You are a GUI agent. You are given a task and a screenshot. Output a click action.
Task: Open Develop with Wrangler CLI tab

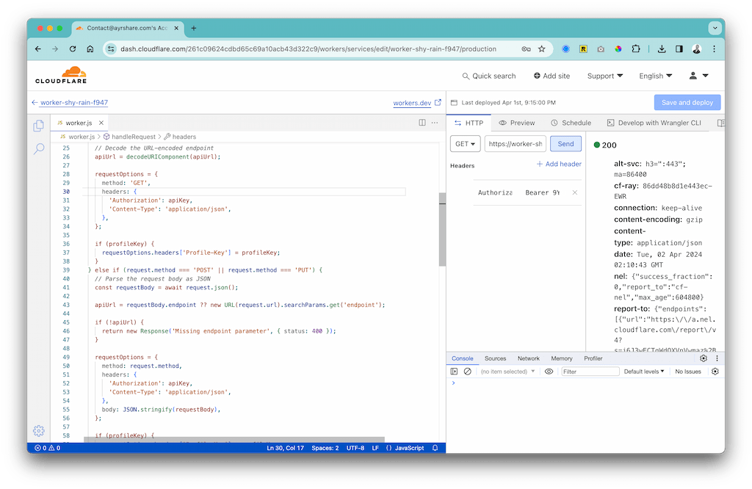click(x=654, y=123)
